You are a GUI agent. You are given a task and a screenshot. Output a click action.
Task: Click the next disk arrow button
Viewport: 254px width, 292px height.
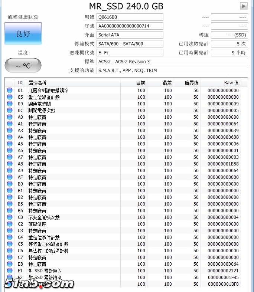click(244, 6)
